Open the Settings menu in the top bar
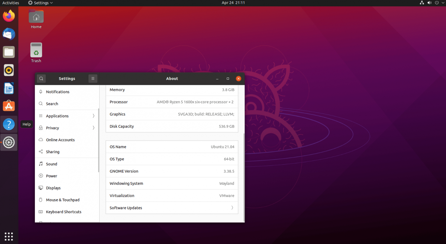The image size is (446, 244). pyautogui.click(x=40, y=3)
